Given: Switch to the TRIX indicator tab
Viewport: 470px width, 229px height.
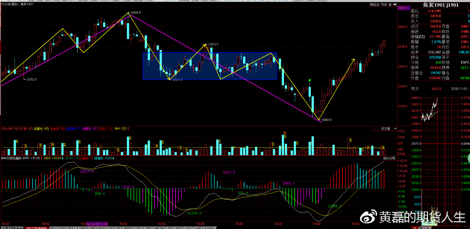Looking at the screenshot, I should pyautogui.click(x=148, y=228).
